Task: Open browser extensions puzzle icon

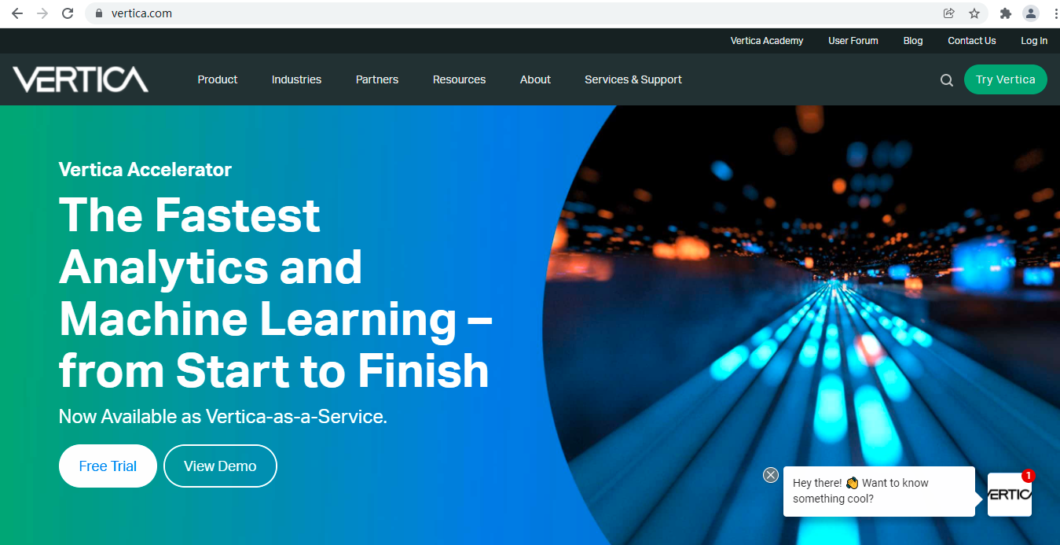Action: tap(1005, 13)
